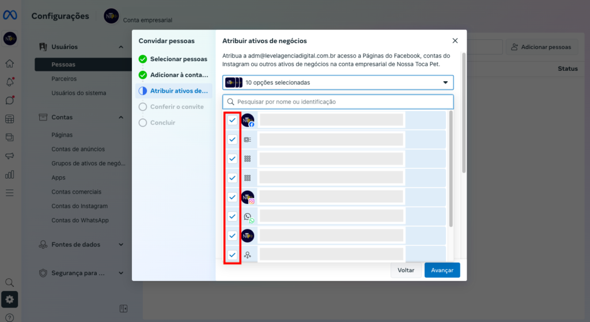The width and height of the screenshot is (590, 322).
Task: Open the messages chat bubble icon
Action: click(x=10, y=100)
